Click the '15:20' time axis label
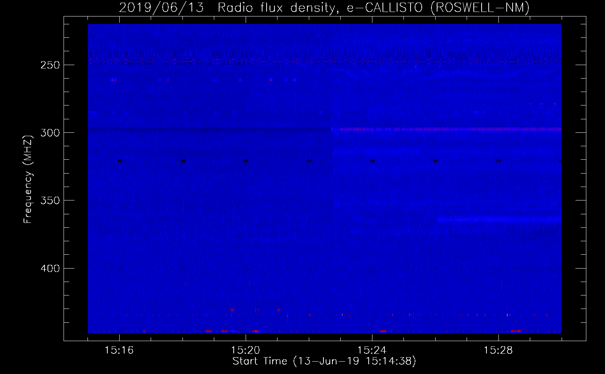The width and height of the screenshot is (605, 374). tap(245, 350)
